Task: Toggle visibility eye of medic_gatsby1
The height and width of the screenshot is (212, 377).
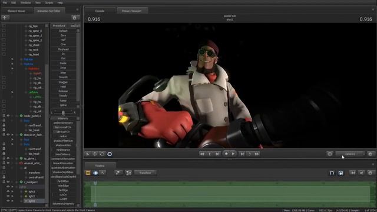Action: pyautogui.click(x=8, y=115)
